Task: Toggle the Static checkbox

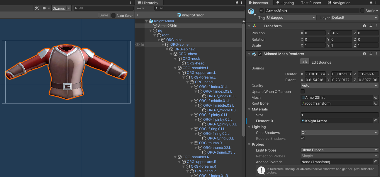Action: 362,11
